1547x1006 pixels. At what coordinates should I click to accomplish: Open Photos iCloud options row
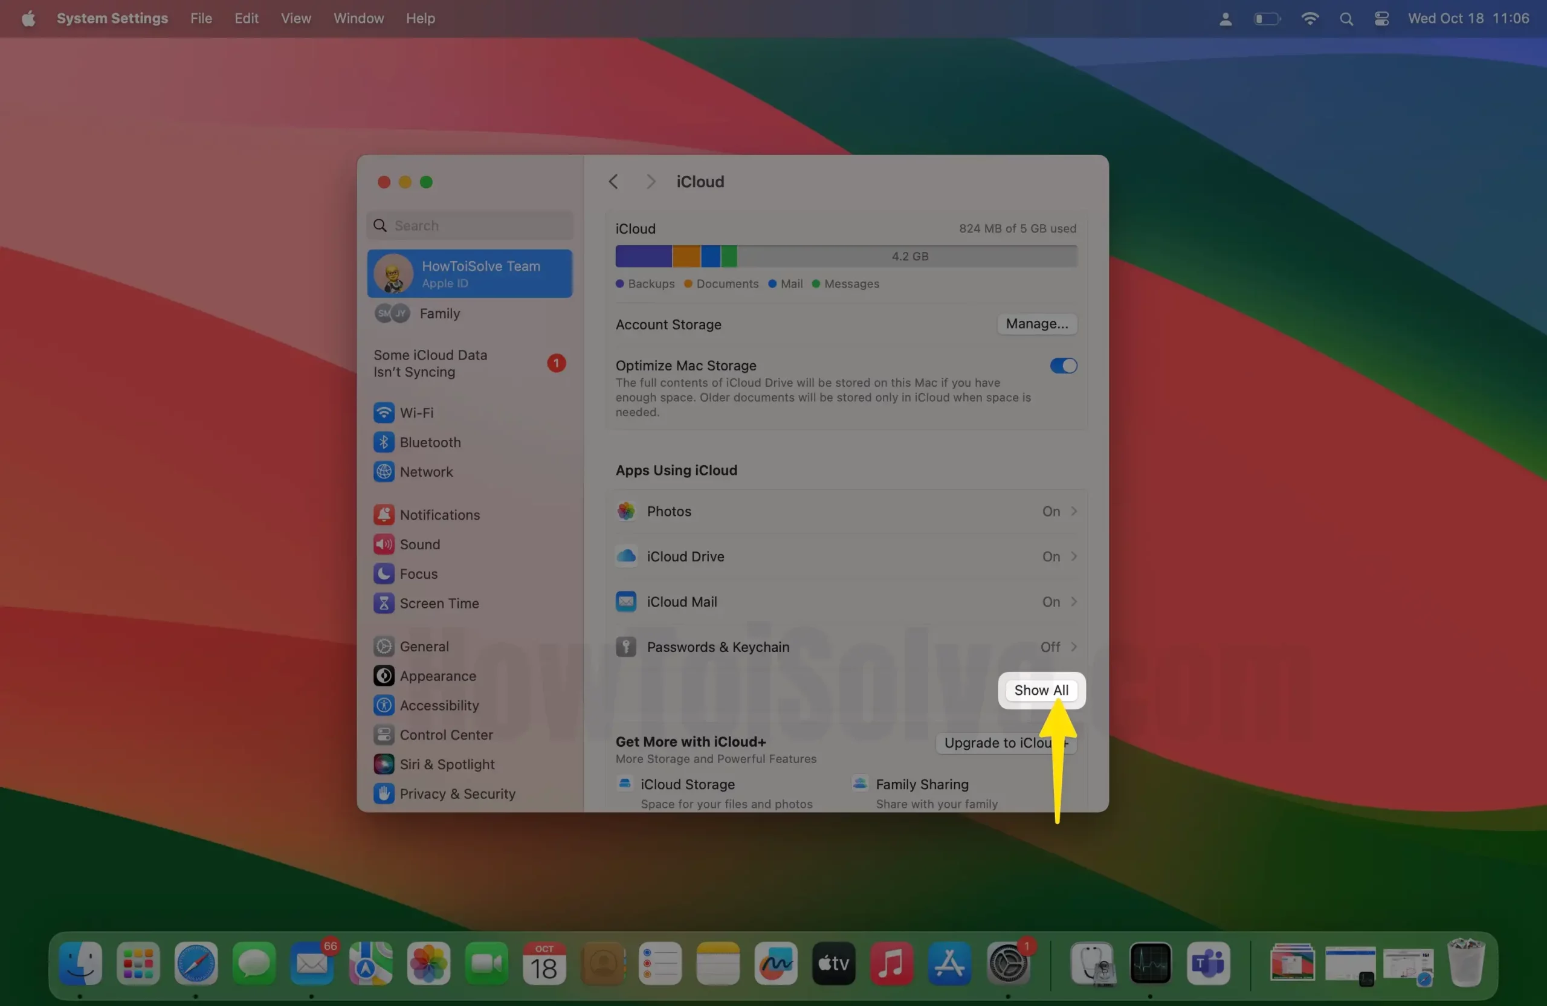tap(846, 511)
